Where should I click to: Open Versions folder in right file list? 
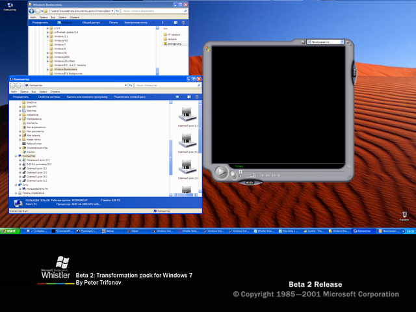(170, 39)
